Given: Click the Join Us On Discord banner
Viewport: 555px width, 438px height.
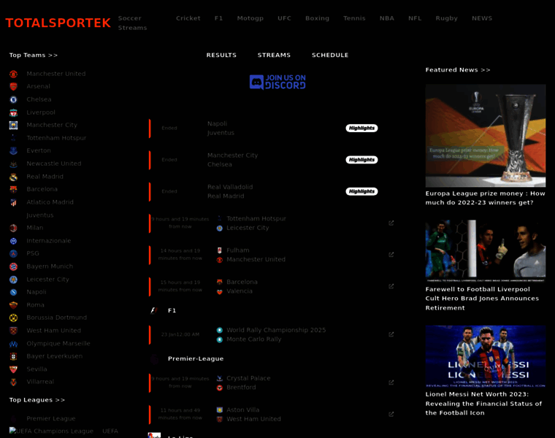Looking at the screenshot, I should (277, 82).
